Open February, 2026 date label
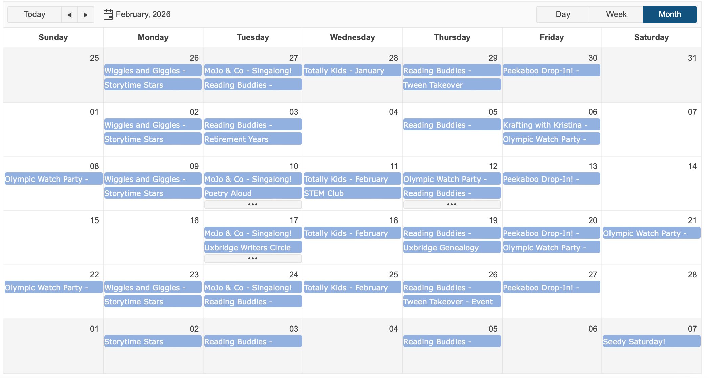The width and height of the screenshot is (710, 378). coord(143,14)
